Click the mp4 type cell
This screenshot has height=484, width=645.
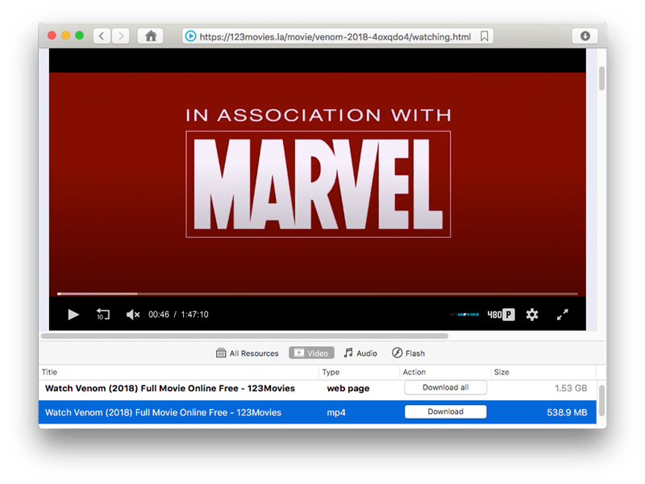point(336,412)
